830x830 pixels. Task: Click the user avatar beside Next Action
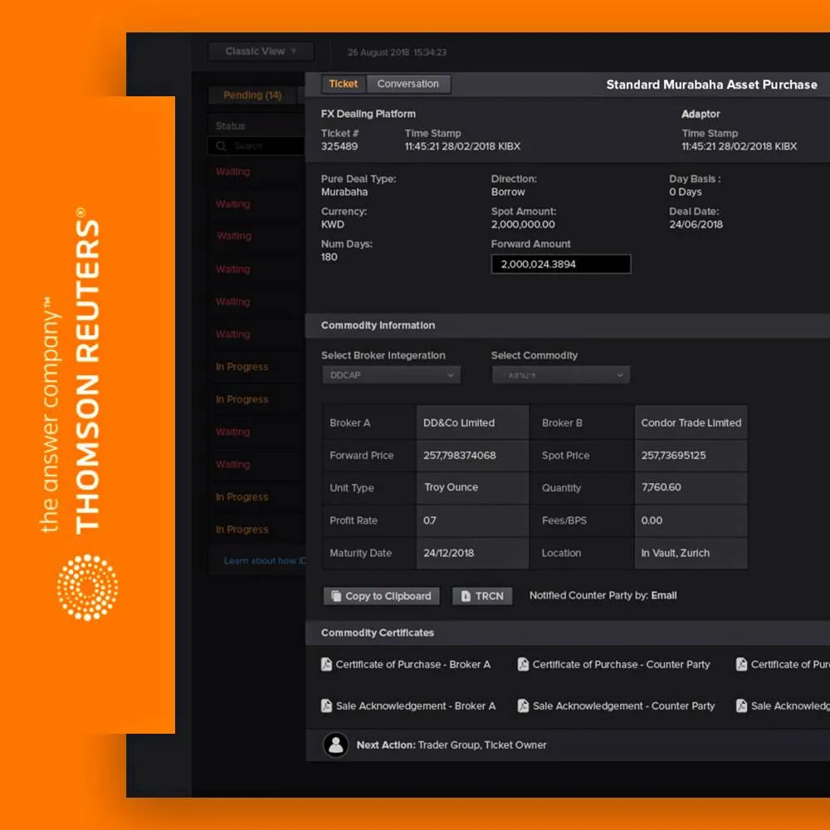(x=335, y=745)
